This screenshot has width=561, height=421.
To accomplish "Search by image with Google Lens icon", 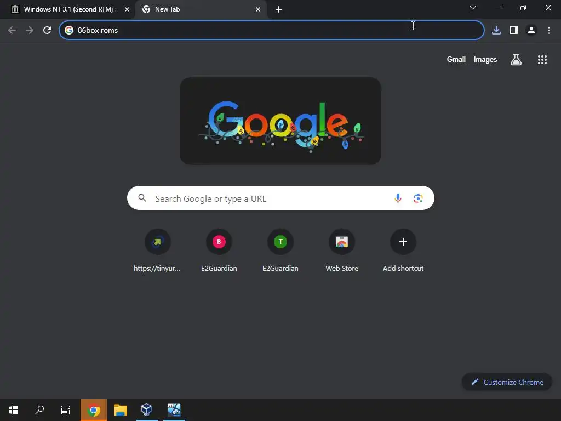I will (x=418, y=198).
